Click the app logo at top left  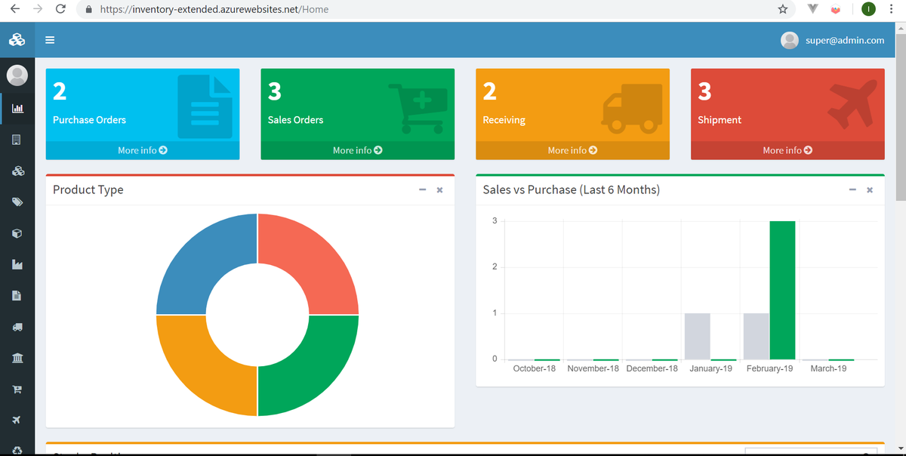pos(17,39)
